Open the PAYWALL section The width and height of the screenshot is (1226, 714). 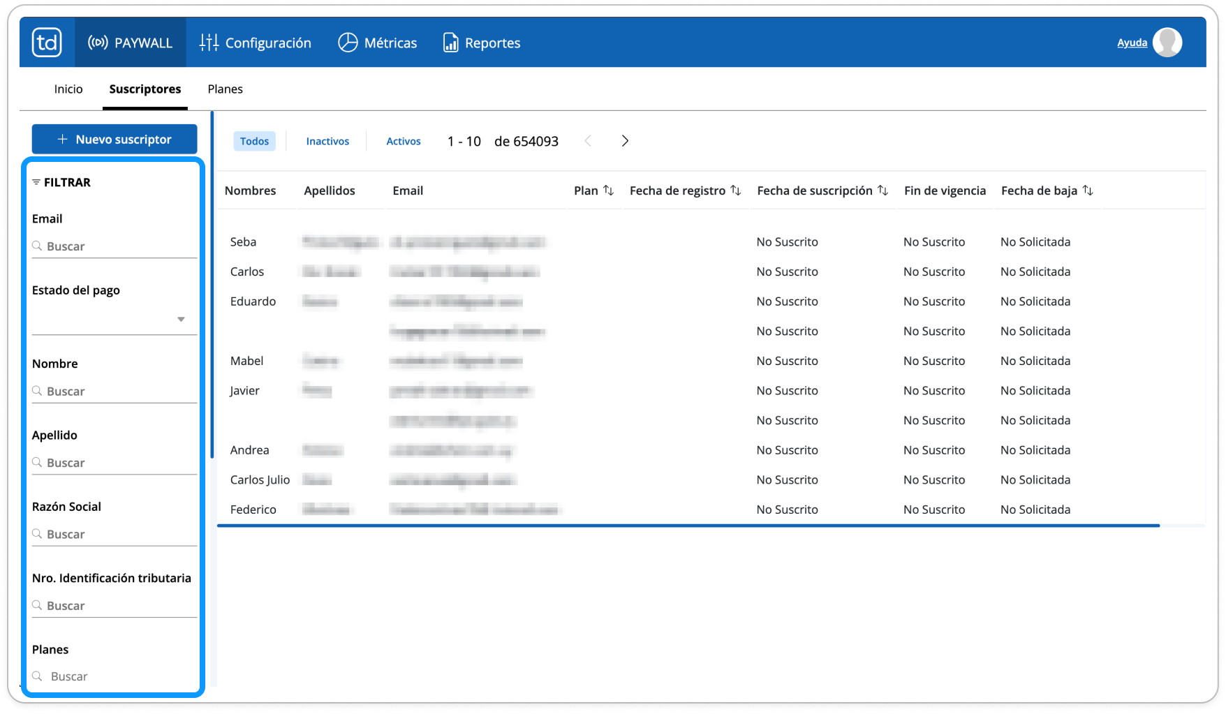130,43
